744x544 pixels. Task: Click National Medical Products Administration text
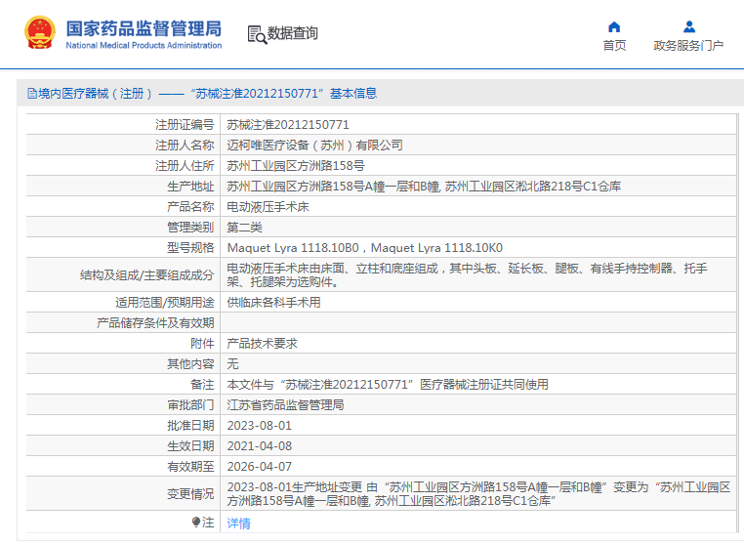(144, 46)
